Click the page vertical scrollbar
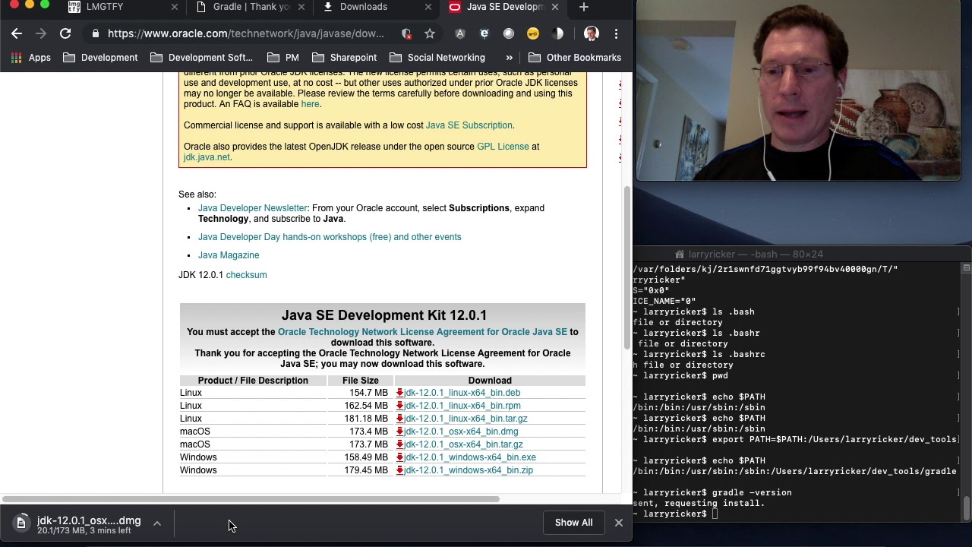The image size is (972, 547). click(x=627, y=267)
